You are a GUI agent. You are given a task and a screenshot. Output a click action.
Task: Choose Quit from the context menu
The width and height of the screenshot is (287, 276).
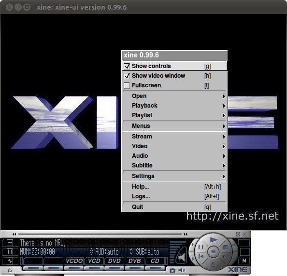tap(174, 207)
